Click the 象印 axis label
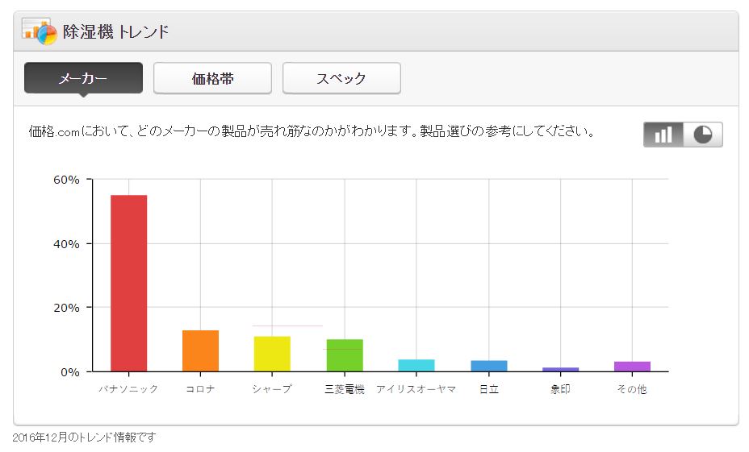 point(560,389)
